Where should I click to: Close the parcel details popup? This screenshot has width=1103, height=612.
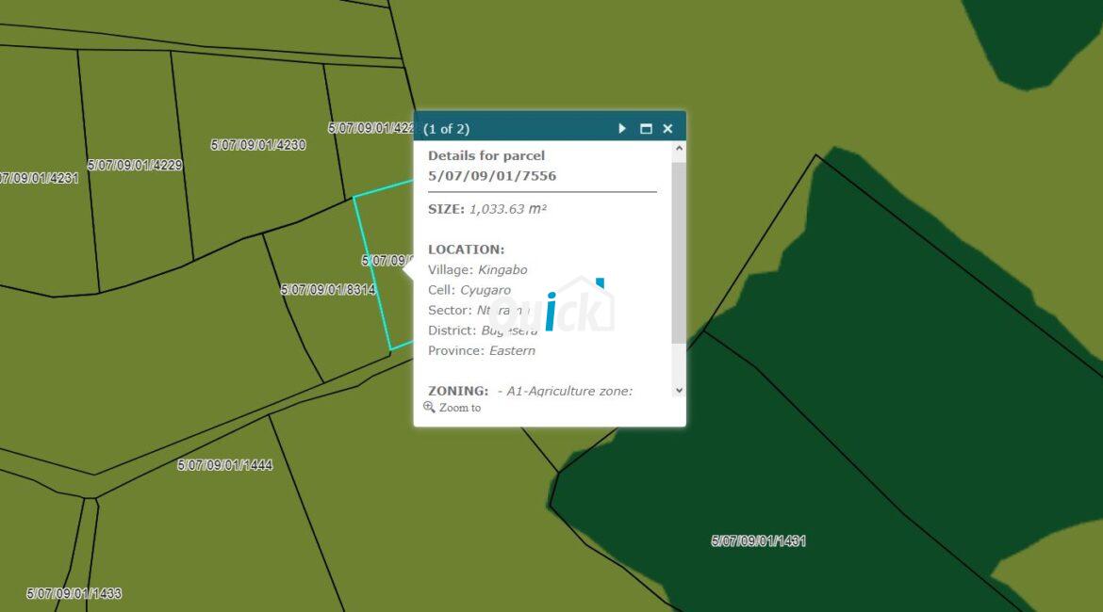(667, 129)
